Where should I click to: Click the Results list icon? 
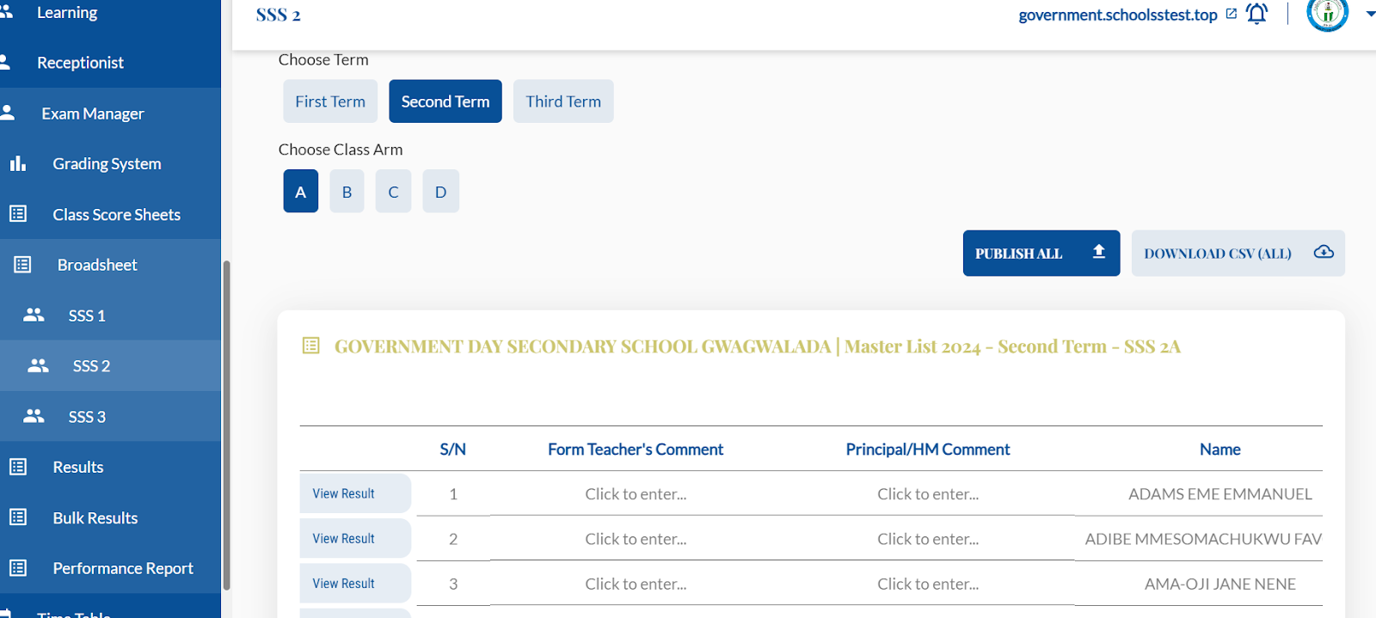click(x=18, y=467)
